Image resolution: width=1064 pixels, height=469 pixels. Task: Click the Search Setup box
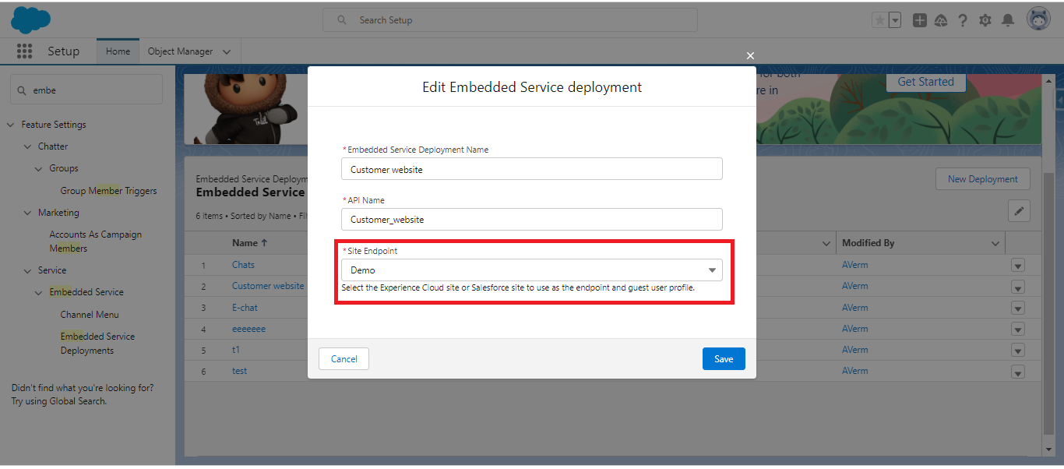tap(510, 20)
